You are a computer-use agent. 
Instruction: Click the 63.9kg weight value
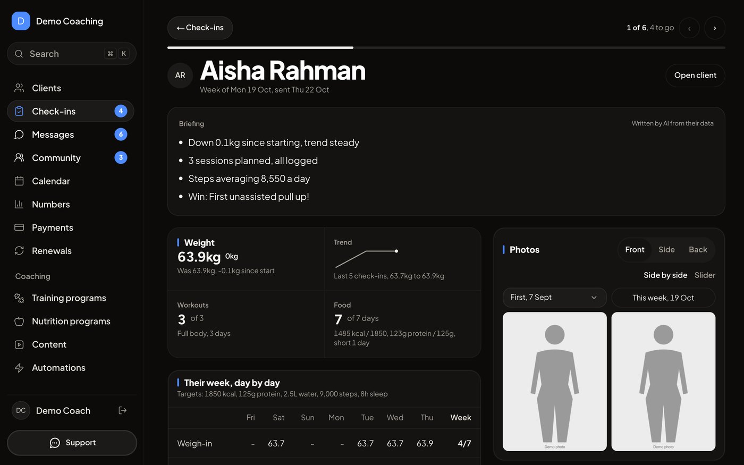(199, 257)
